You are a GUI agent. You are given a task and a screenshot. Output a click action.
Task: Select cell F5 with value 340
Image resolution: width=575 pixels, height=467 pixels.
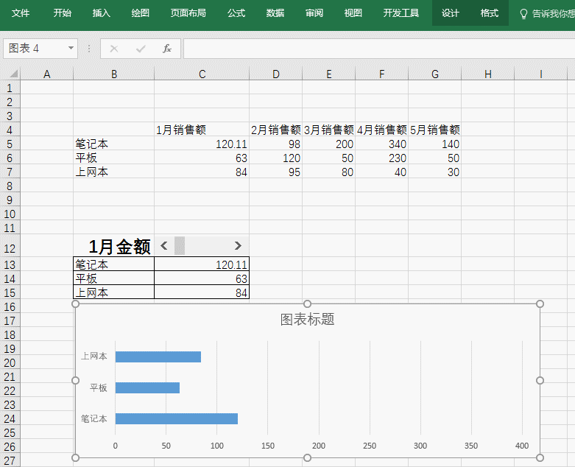click(x=382, y=144)
